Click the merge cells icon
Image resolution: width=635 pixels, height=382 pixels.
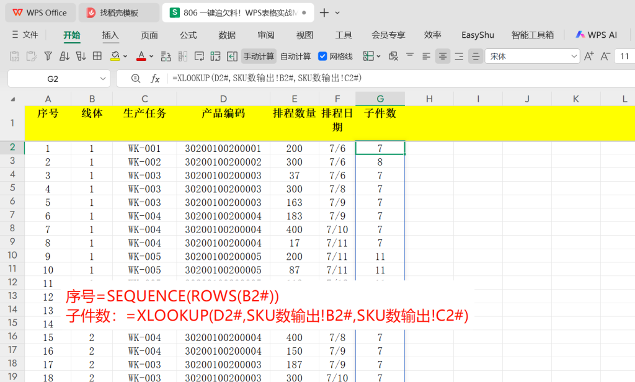[215, 56]
